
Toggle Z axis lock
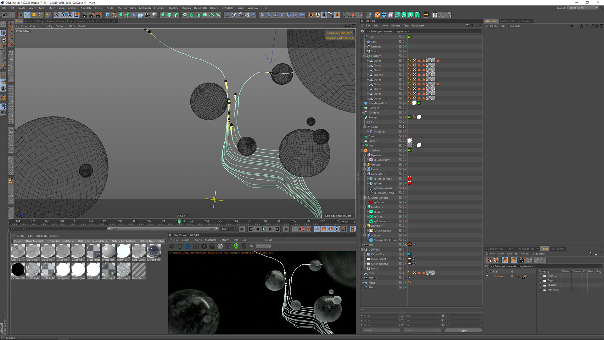pos(70,14)
